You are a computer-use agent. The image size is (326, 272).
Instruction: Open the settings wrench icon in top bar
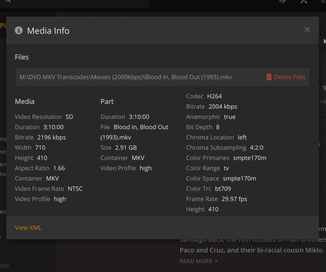(x=304, y=1)
